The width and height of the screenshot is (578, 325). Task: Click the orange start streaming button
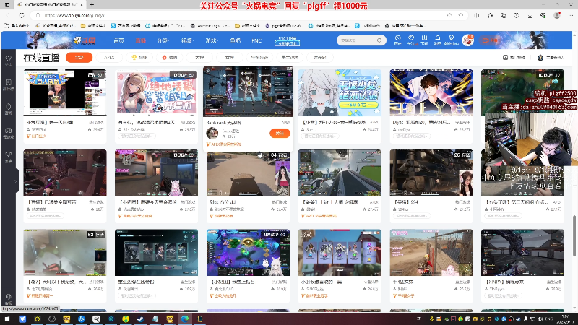490,40
